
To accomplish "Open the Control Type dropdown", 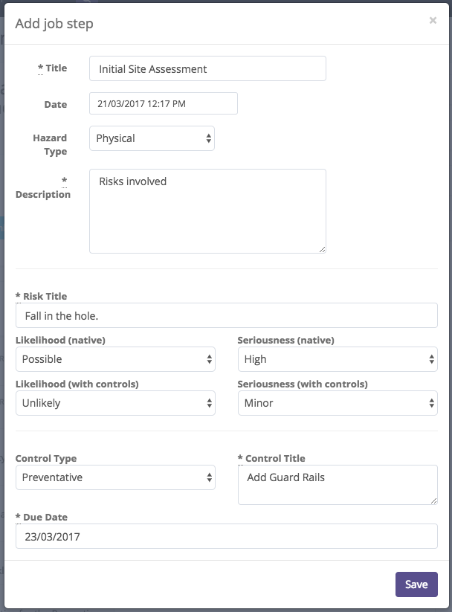I will 115,477.
